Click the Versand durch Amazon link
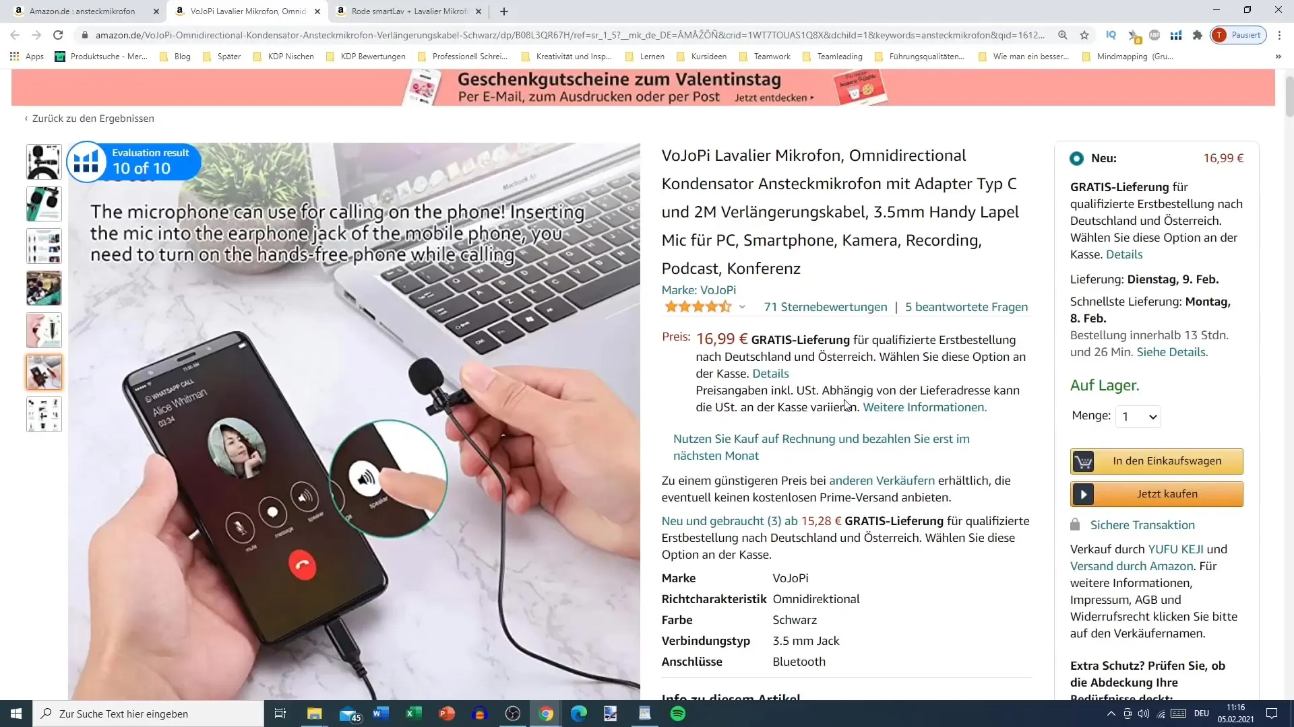Screen dimensions: 1294x727 1132,566
